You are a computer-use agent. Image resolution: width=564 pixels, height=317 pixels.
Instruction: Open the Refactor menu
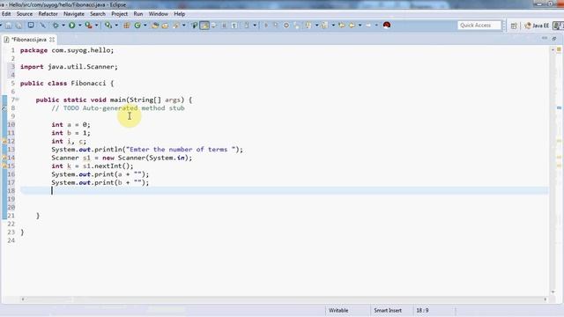click(48, 14)
